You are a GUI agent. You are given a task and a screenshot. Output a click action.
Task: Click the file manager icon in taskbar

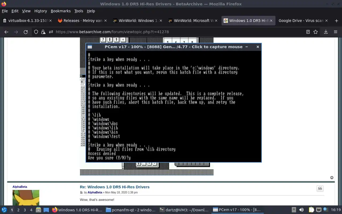point(38,210)
